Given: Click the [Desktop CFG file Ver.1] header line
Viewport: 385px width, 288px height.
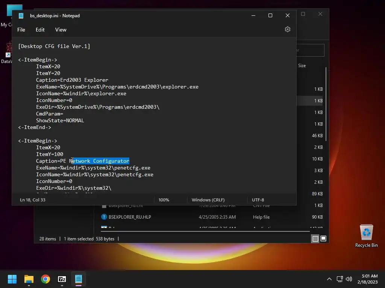Looking at the screenshot, I should coord(54,46).
